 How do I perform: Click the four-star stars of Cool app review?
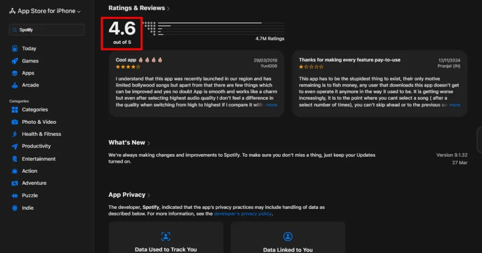pos(128,67)
